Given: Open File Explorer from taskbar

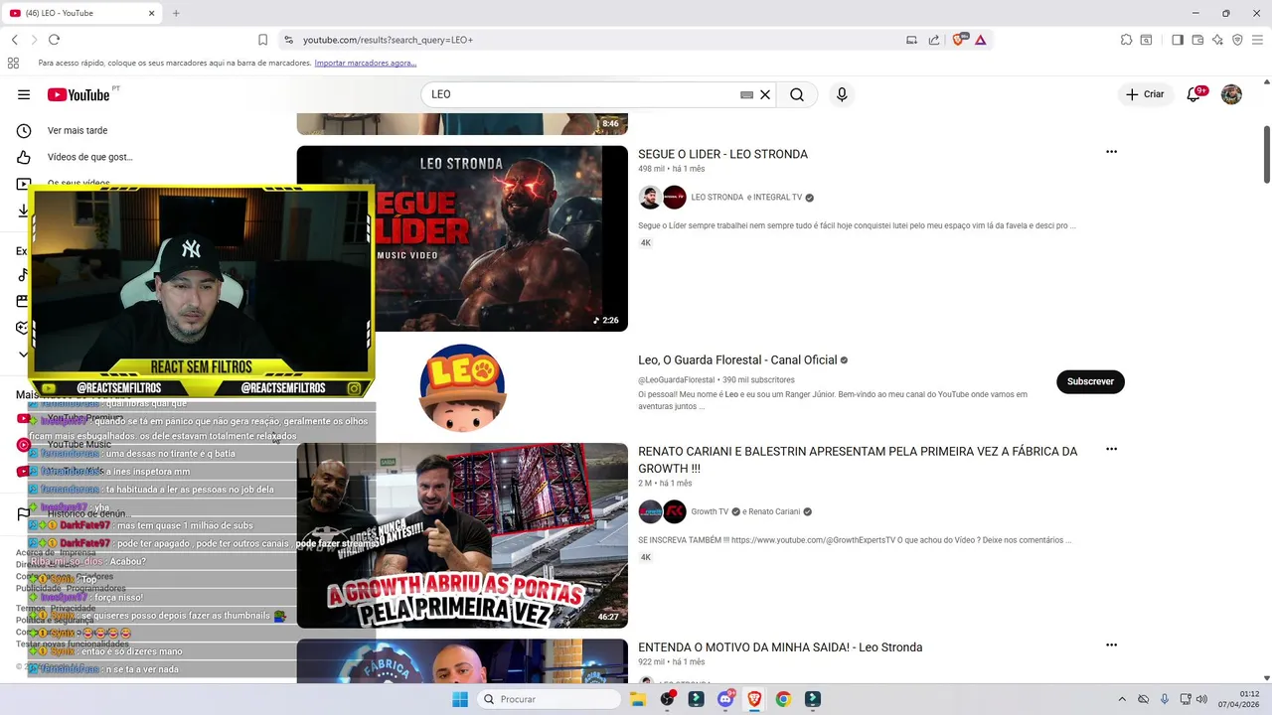Looking at the screenshot, I should (x=638, y=699).
